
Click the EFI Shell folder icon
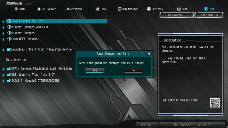pyautogui.click(x=9, y=49)
